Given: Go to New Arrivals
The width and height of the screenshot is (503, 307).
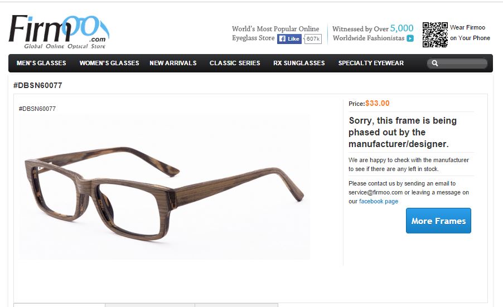Looking at the screenshot, I should tap(173, 63).
